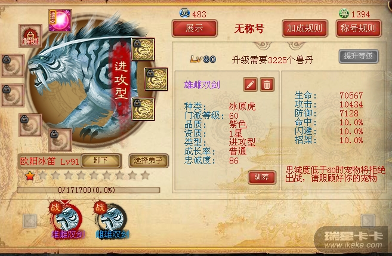
Task: Click the bottom golden dragon locked slot
Action: tap(143, 109)
